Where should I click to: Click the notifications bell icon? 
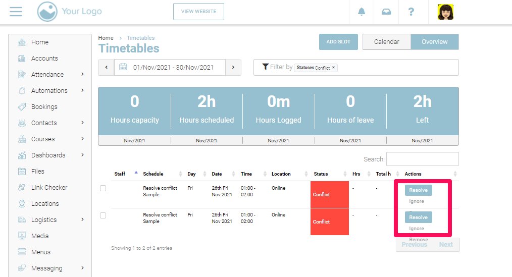pos(362,12)
